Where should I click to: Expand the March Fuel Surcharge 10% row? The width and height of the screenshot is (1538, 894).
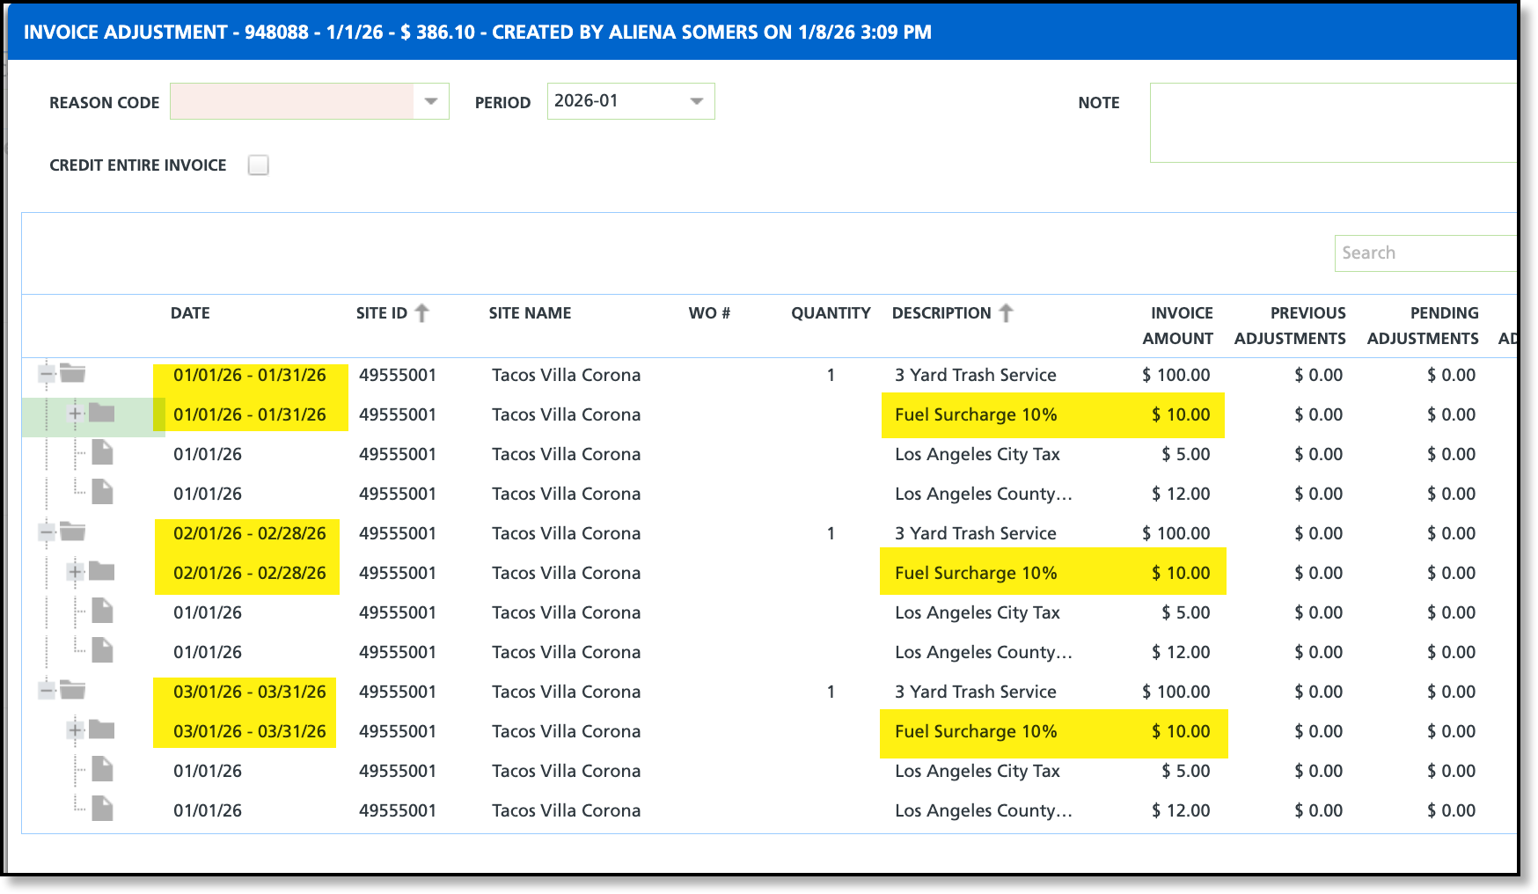pyautogui.click(x=76, y=730)
